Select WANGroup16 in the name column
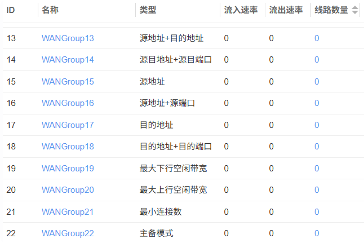Screen dimensions: 364x243 68,103
